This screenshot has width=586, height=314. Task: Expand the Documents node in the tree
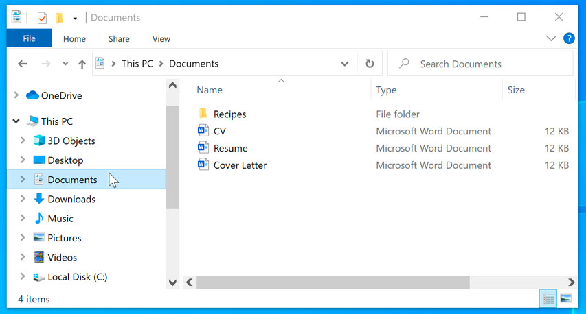coord(23,179)
